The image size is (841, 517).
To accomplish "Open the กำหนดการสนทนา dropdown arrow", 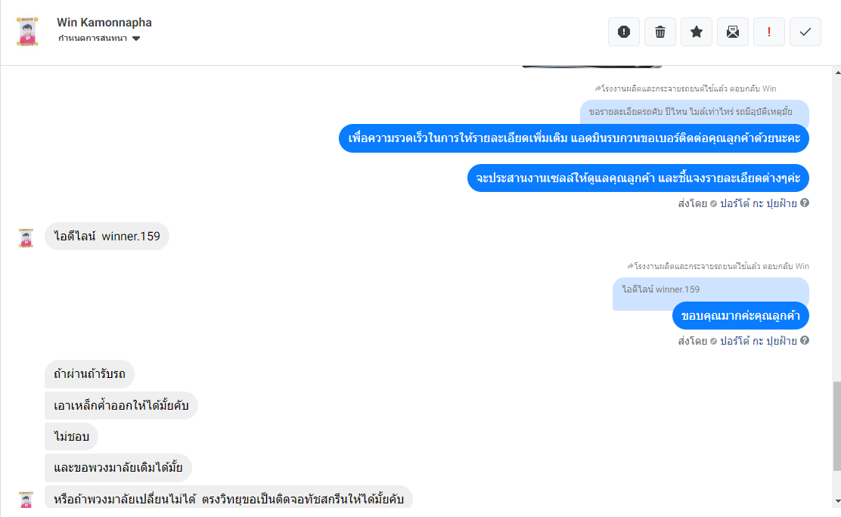I will 136,39.
